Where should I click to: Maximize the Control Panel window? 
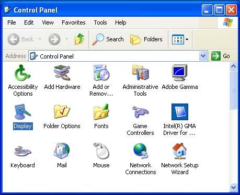pyautogui.click(x=219, y=10)
